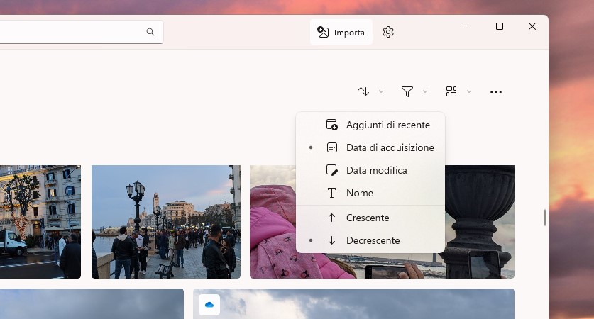Click the Importa button
The image size is (594, 319).
[341, 32]
